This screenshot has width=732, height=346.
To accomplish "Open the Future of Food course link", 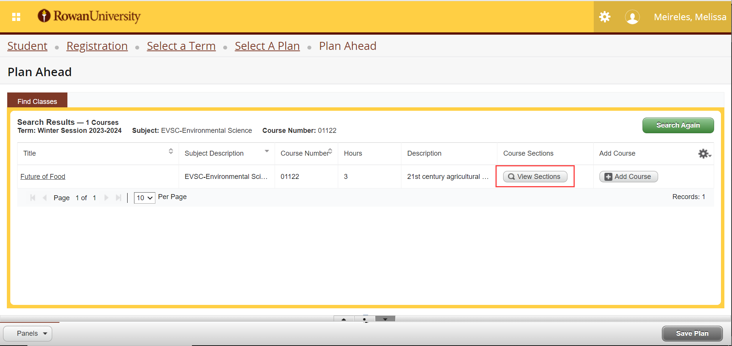I will pos(43,177).
